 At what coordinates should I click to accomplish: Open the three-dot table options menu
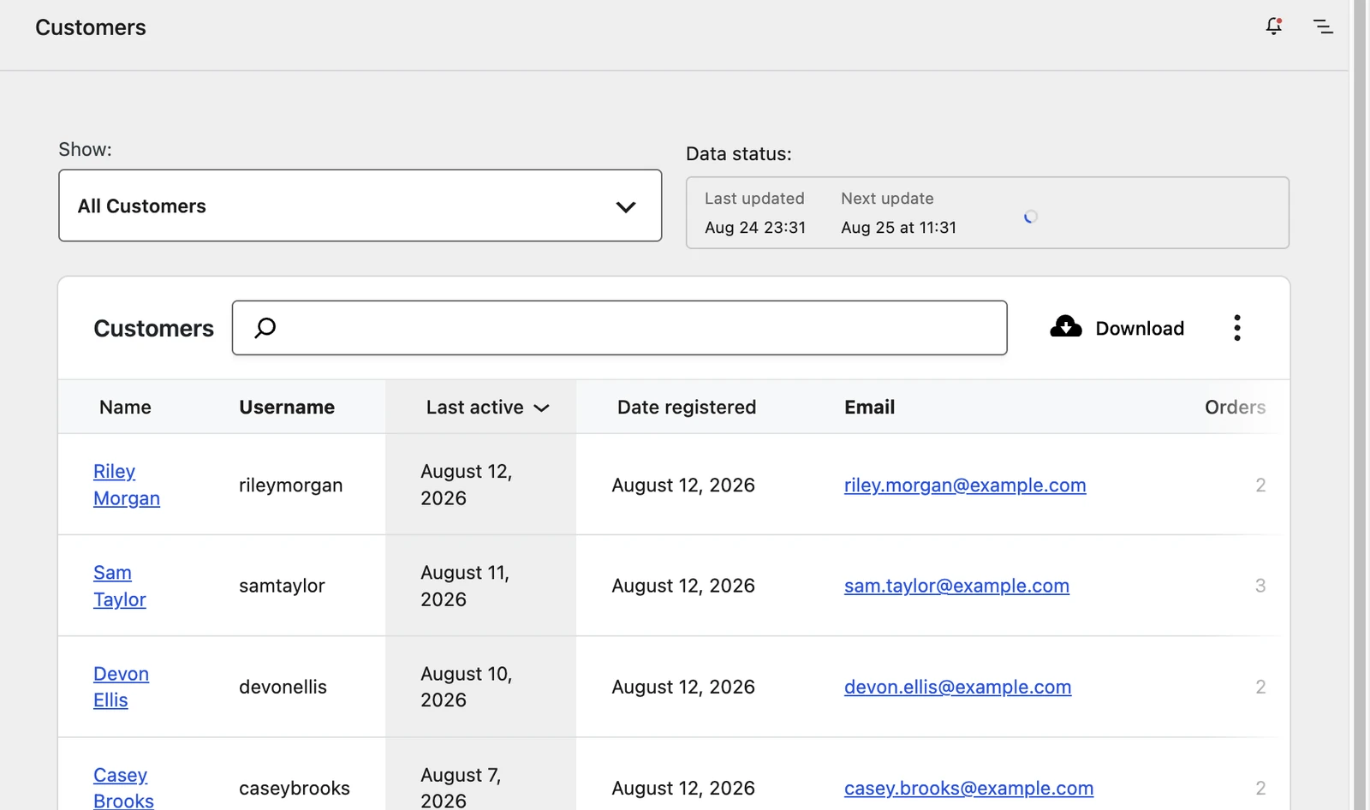[1237, 328]
